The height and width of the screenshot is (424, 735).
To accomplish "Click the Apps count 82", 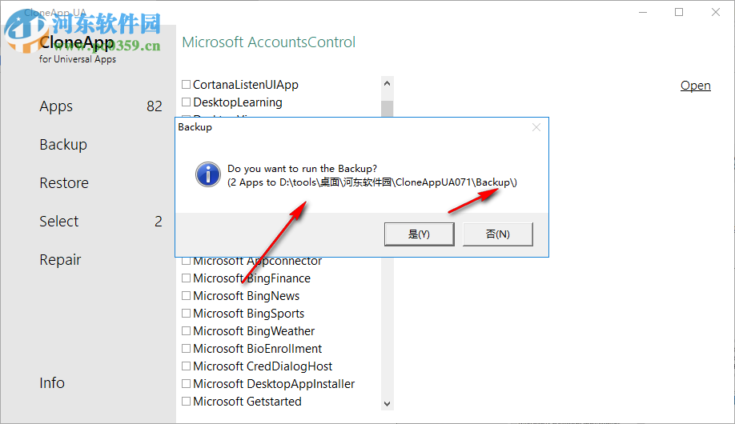I will click(155, 106).
